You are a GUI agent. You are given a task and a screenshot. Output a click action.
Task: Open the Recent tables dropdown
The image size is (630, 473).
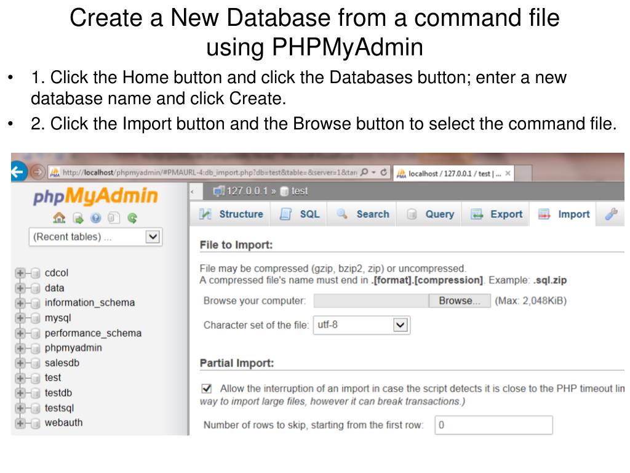tap(95, 237)
